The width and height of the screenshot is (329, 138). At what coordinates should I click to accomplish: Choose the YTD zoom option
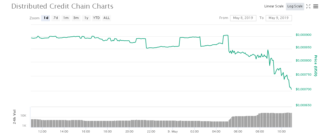tap(96, 18)
